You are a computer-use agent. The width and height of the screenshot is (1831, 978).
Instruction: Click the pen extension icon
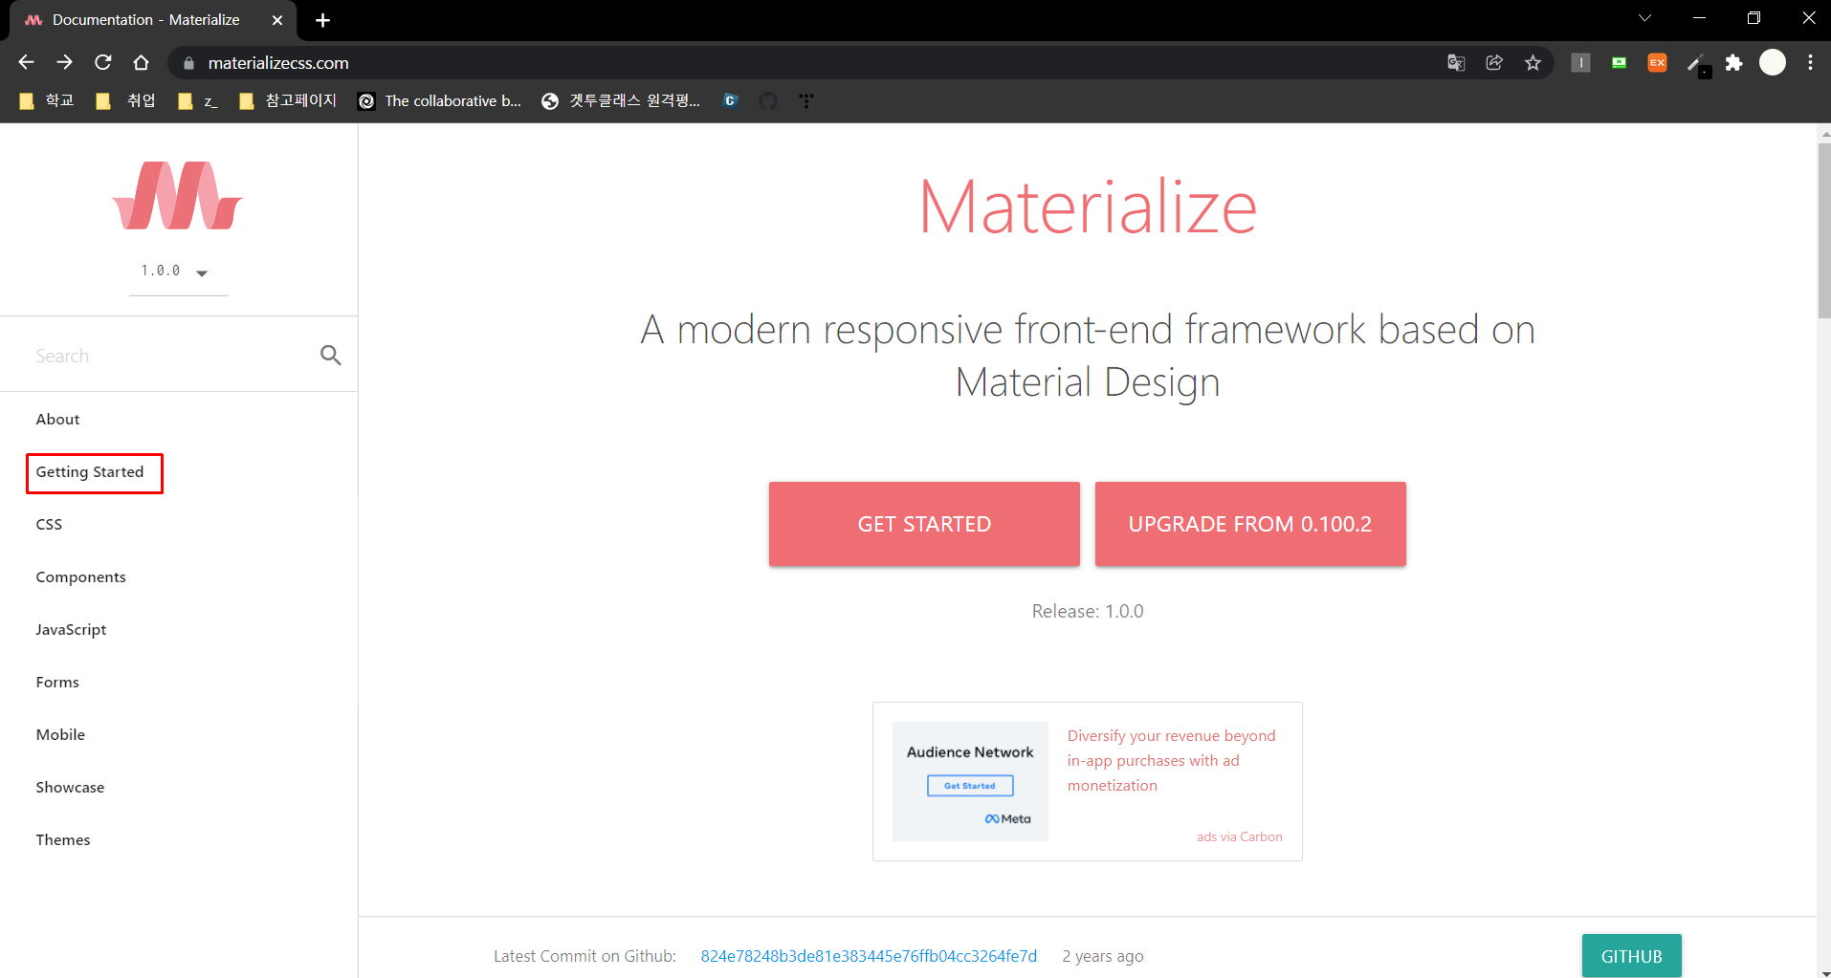tap(1697, 64)
